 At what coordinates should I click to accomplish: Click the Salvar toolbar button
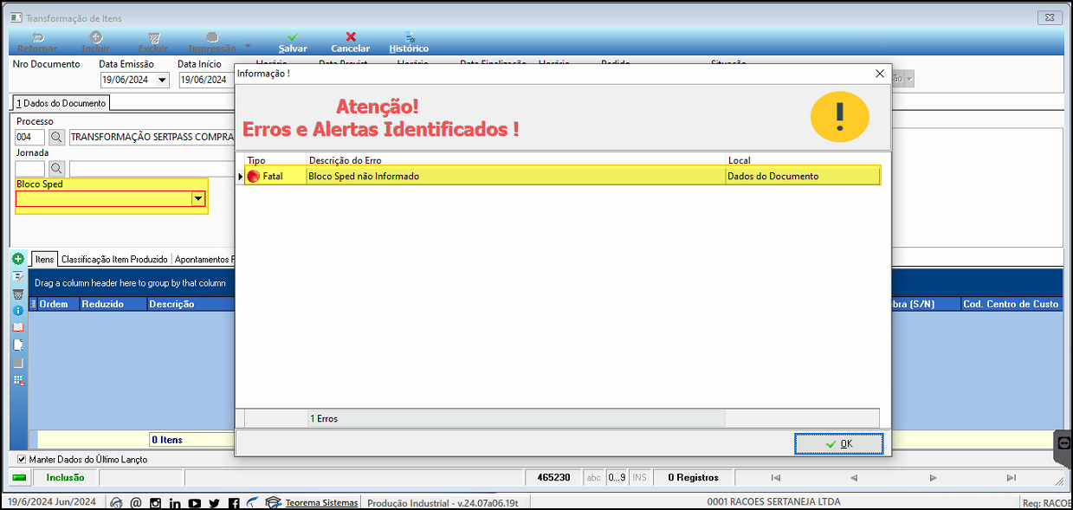tap(293, 42)
